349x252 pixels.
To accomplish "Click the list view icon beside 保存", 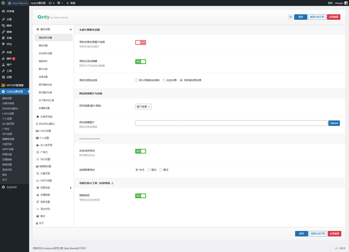I will tap(290, 17).
